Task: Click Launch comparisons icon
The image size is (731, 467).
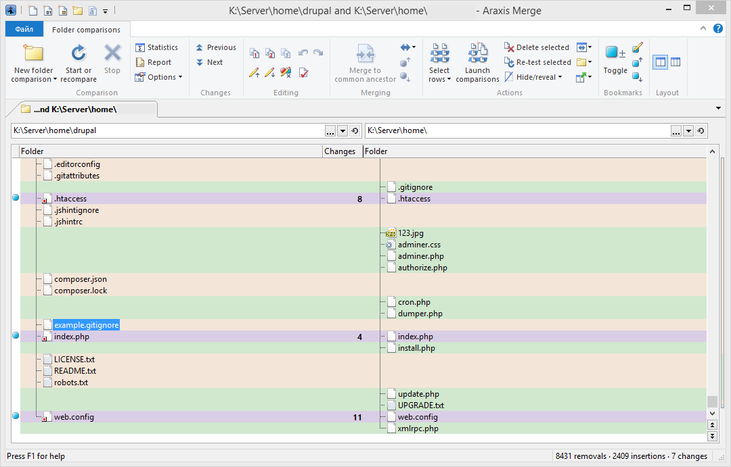Action: pos(477,53)
